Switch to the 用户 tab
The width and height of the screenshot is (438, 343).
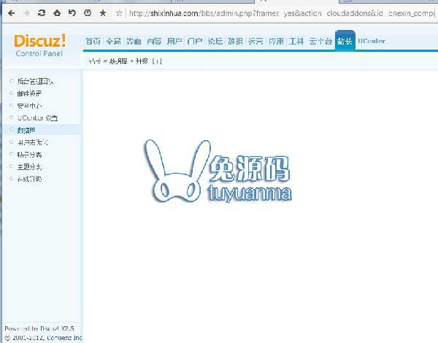174,42
